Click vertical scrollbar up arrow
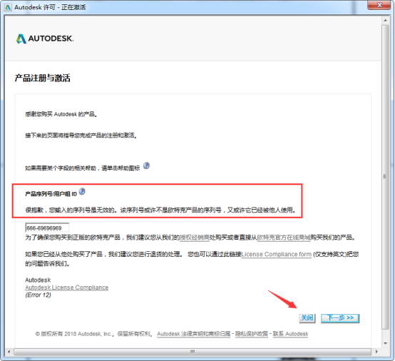Screen dimensions: 395x361 385,20
